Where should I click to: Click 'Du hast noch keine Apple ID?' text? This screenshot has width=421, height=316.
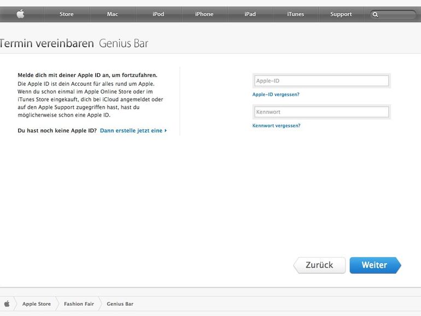pos(57,131)
